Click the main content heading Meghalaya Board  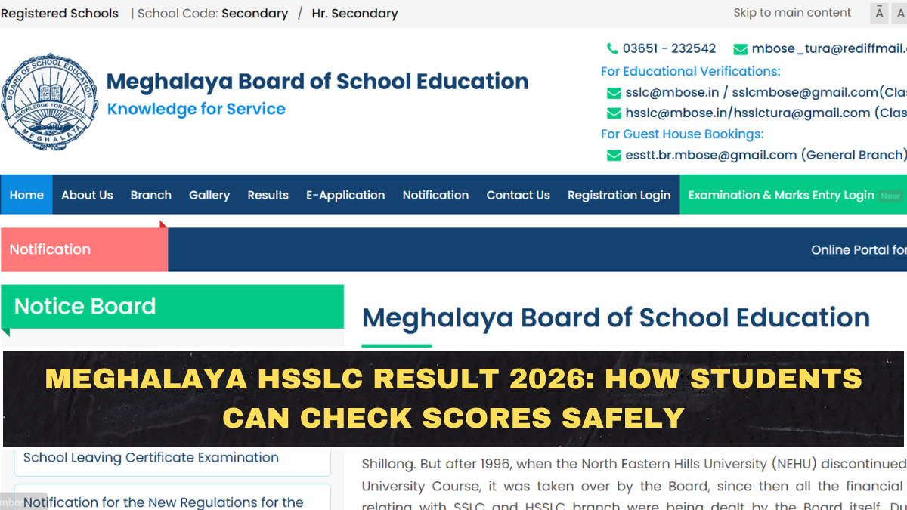pos(616,318)
